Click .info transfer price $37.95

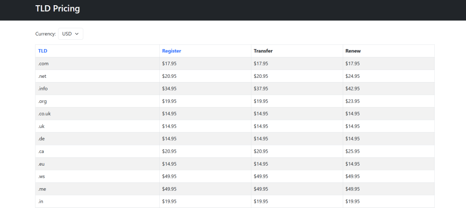click(261, 88)
